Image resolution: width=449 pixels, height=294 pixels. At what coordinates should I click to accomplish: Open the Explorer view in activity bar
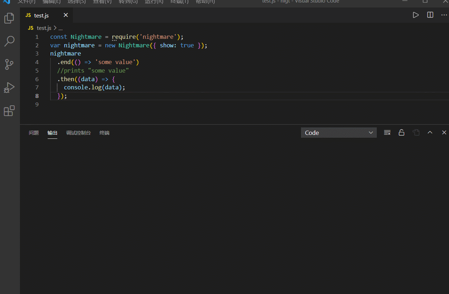(9, 18)
